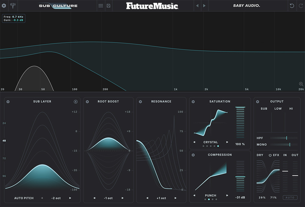
Task: Select second compression type dot (active)
Action: 209,199
